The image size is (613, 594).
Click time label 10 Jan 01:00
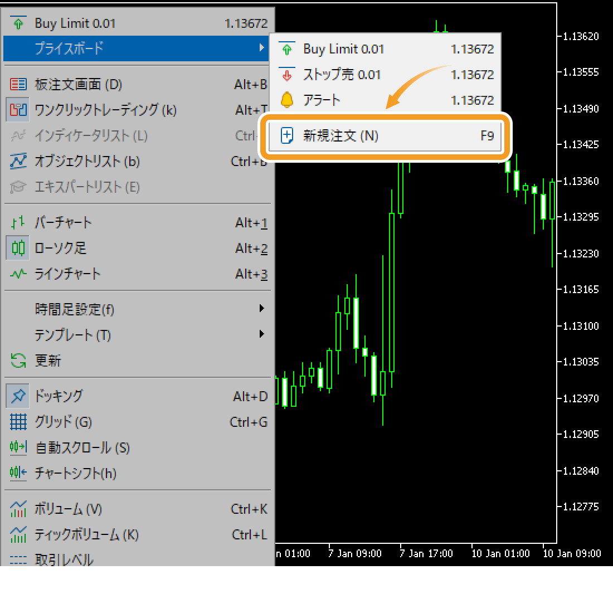tap(500, 553)
